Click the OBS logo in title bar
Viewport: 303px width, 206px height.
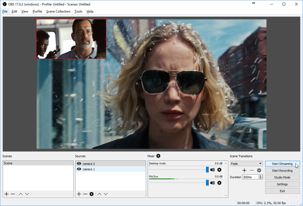point(4,4)
